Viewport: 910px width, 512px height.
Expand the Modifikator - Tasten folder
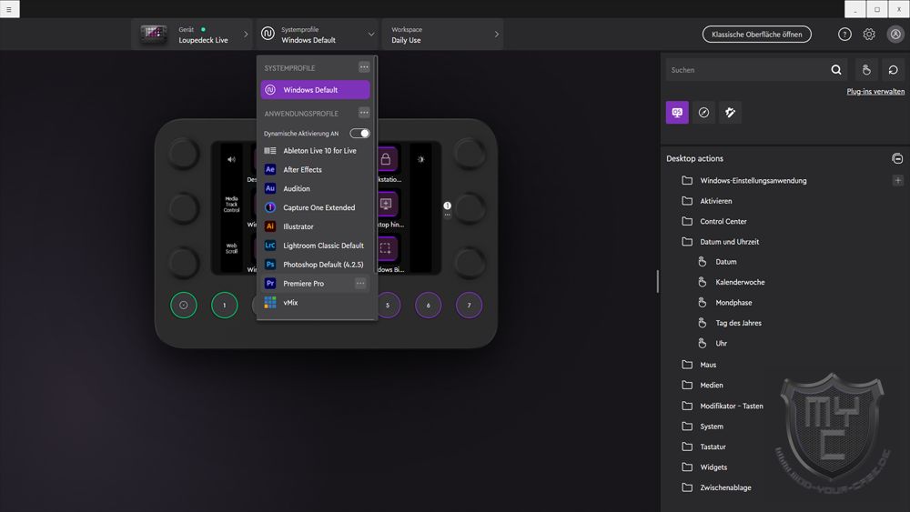(723, 406)
